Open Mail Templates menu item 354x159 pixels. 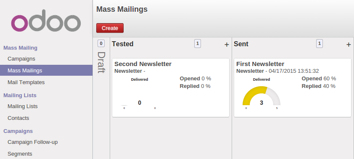point(26,82)
